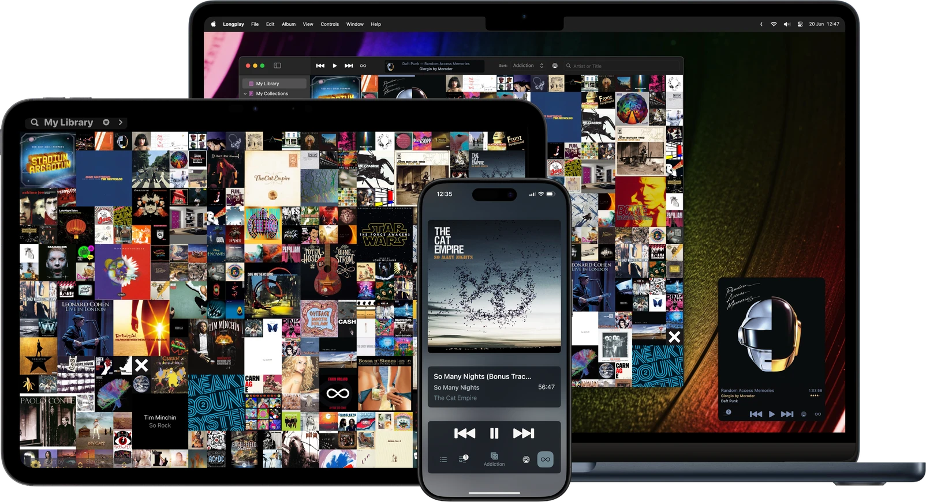Screen dimensions: 926x502
Task: Click the Wi-Fi icon in the Mac menu bar
Action: coord(774,24)
